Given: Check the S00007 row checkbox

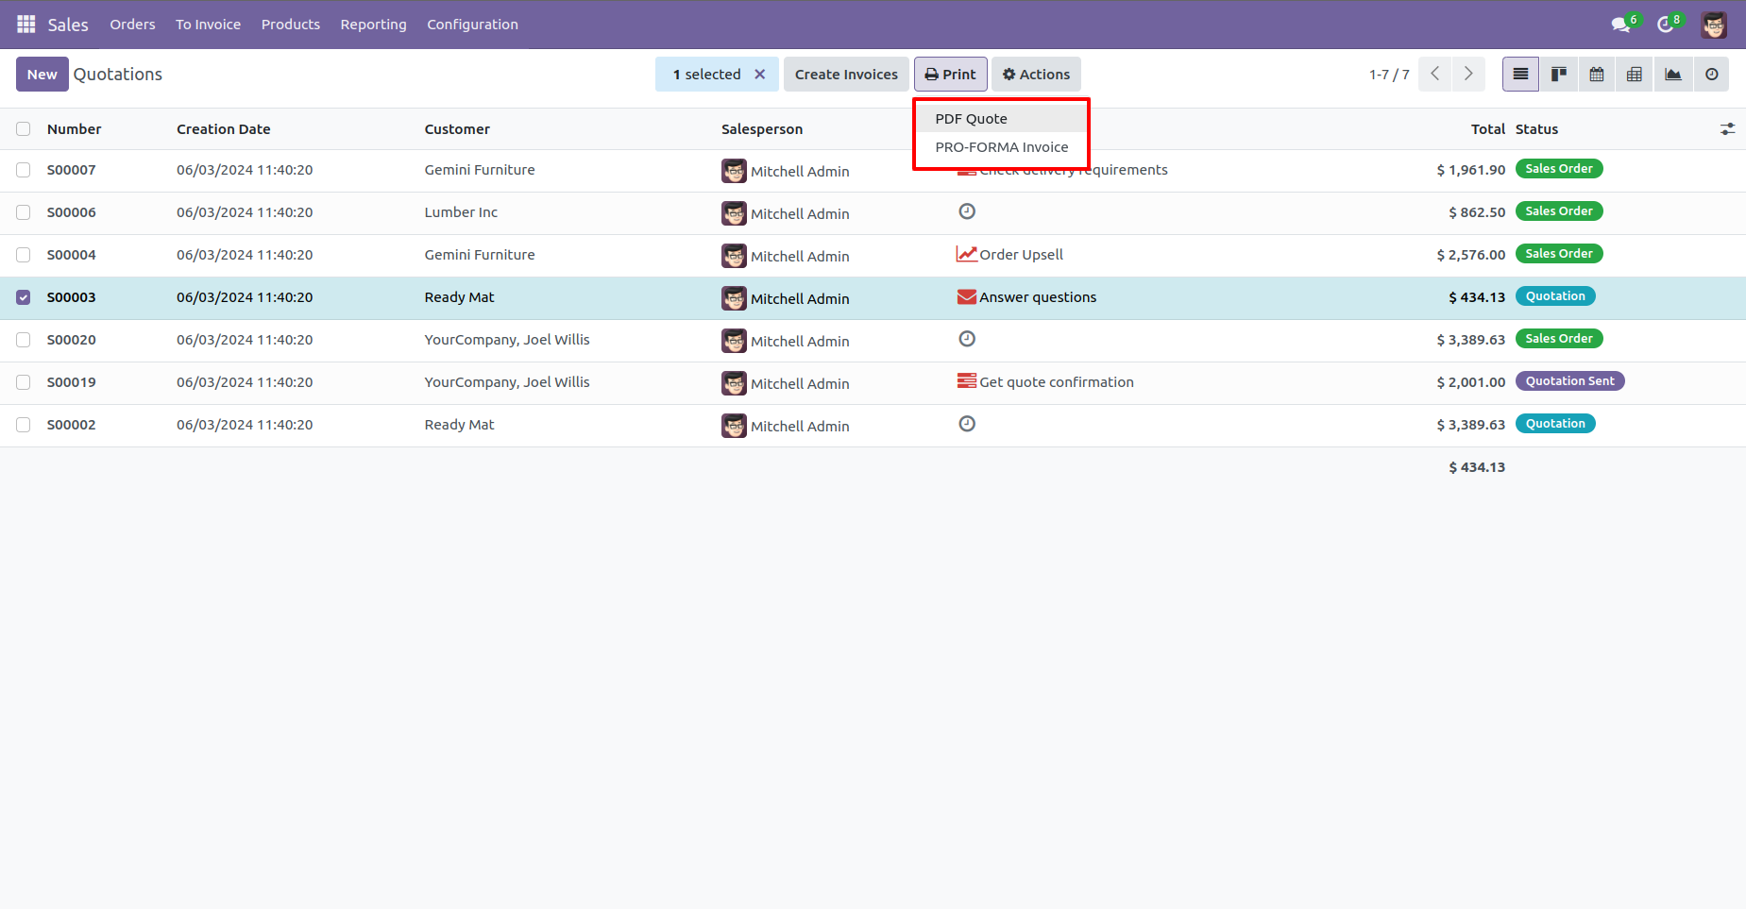Looking at the screenshot, I should point(23,170).
